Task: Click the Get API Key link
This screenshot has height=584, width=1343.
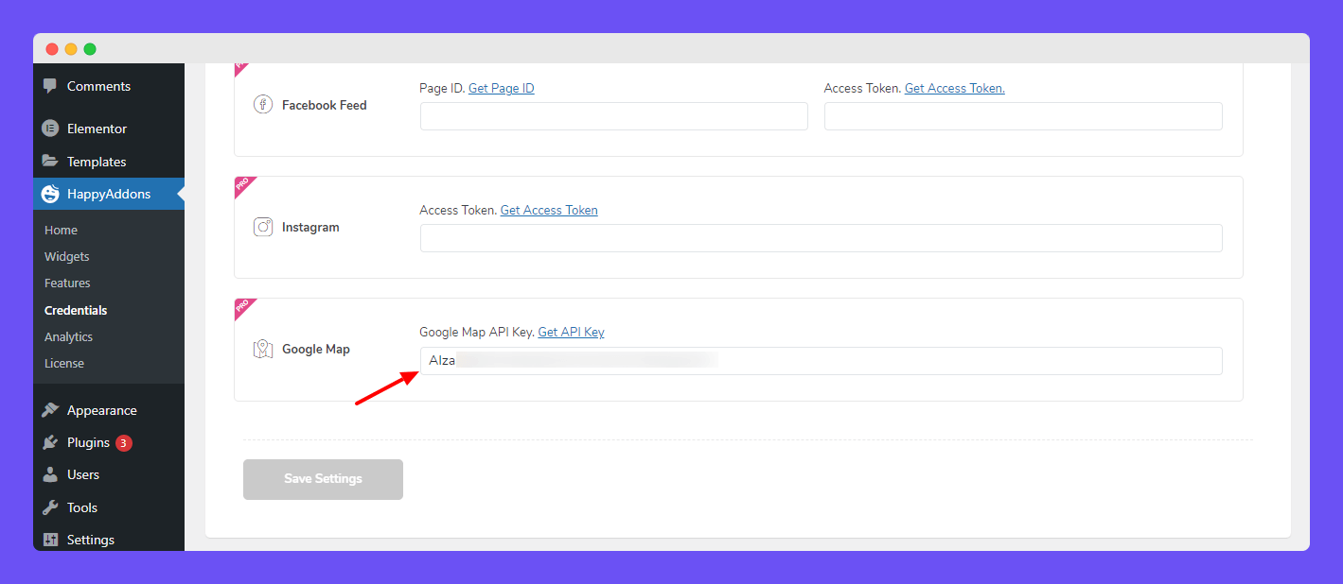Action: coord(571,332)
